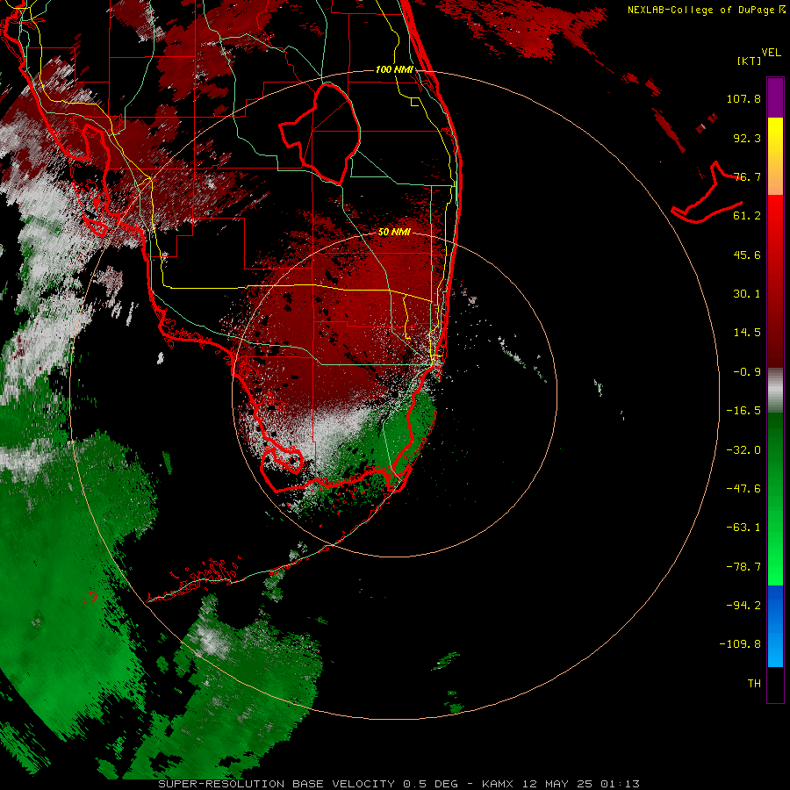Click the -0.9 velocity scale value
Viewport: 790px width, 790px height.
click(747, 372)
